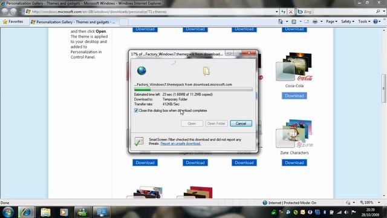Expand the Home button dropdown arrow

287,22
